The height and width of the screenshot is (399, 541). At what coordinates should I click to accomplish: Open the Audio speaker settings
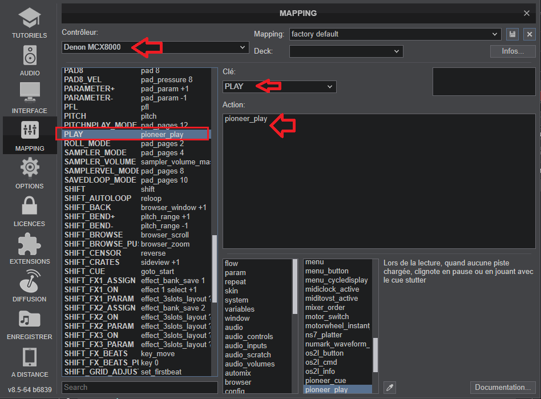pos(30,61)
